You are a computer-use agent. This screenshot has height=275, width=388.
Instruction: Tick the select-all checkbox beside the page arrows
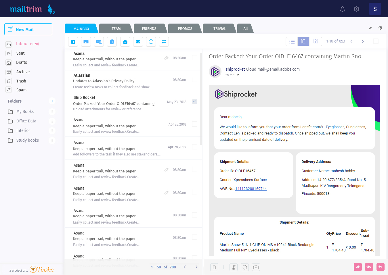coord(376,41)
